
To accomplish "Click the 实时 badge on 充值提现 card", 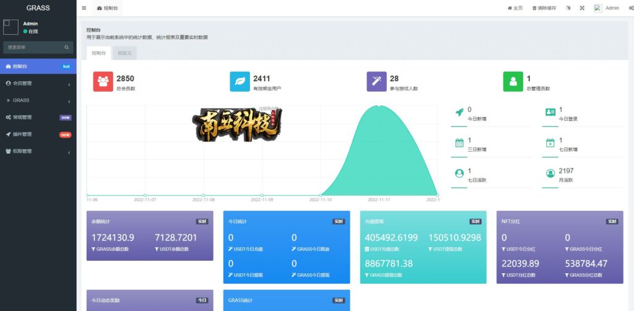I will pyautogui.click(x=475, y=222).
